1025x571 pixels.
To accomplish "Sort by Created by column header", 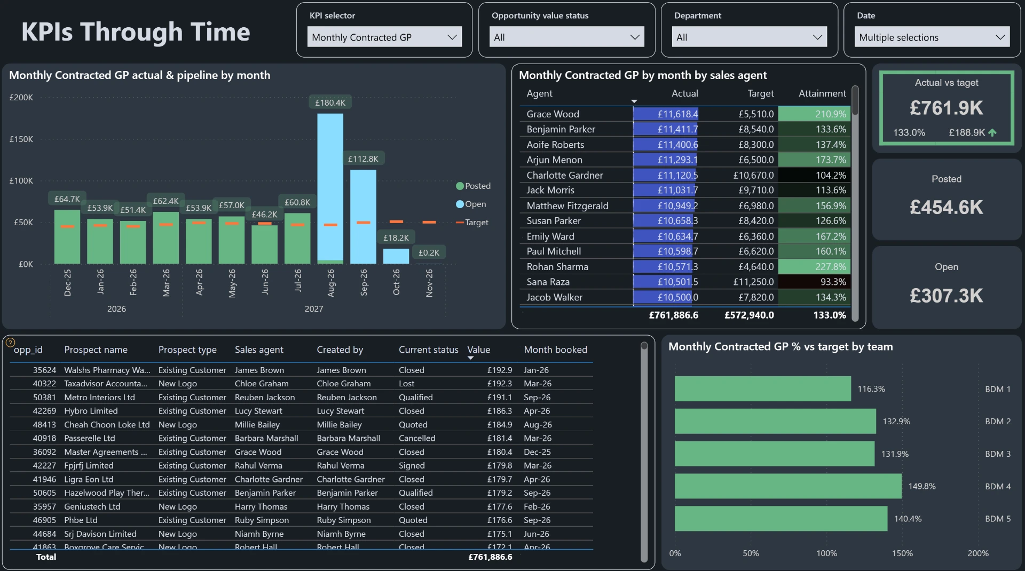I will [x=340, y=350].
